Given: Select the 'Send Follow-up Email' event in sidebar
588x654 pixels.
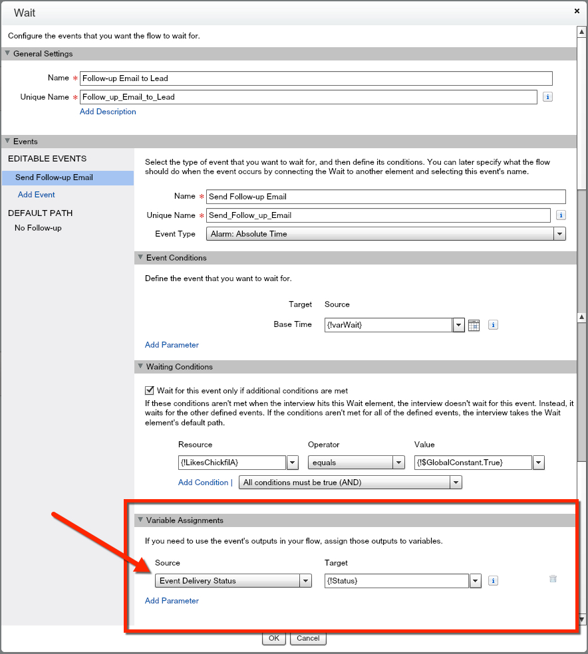Looking at the screenshot, I should tap(54, 177).
